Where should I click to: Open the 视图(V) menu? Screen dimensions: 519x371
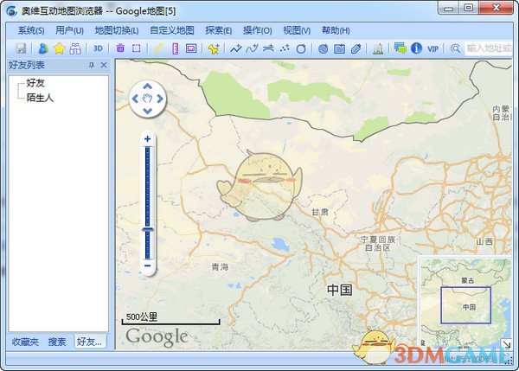coord(297,30)
